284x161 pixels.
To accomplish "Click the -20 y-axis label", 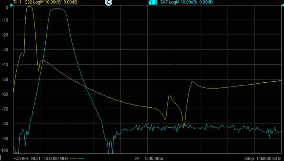I will pyautogui.click(x=5, y=35).
